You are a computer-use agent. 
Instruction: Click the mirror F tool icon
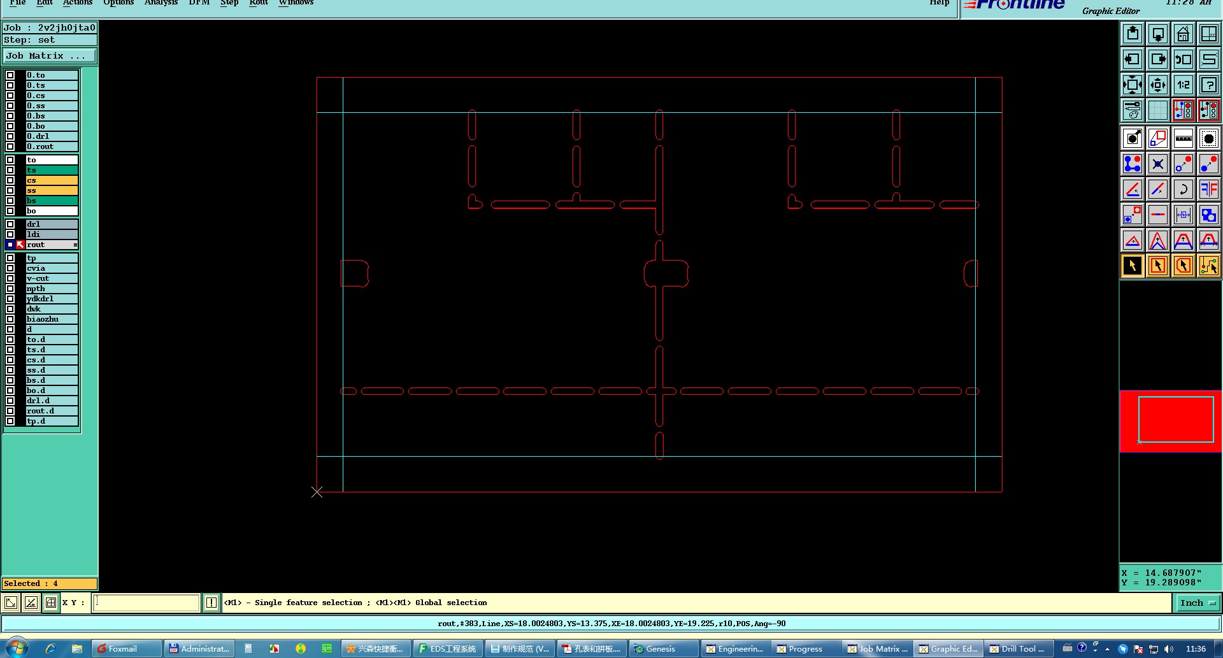[1209, 189]
